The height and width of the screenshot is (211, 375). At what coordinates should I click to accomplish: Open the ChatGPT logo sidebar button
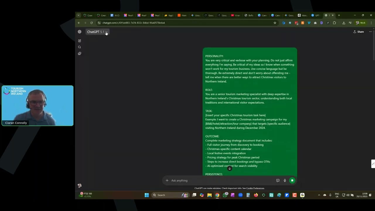[79, 32]
